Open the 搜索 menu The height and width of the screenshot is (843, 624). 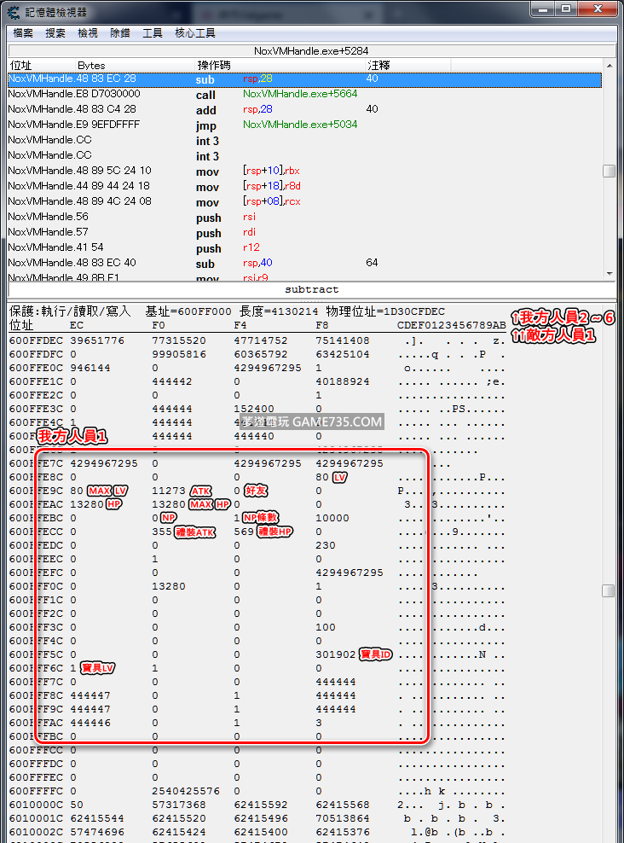[x=55, y=33]
